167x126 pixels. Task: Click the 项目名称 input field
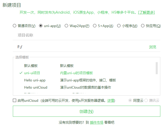point(87,35)
